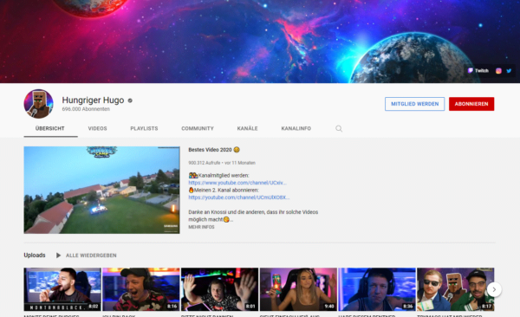Open the 8:17 upload thumbnail
Image resolution: width=520 pixels, height=317 pixels.
pyautogui.click(x=455, y=289)
